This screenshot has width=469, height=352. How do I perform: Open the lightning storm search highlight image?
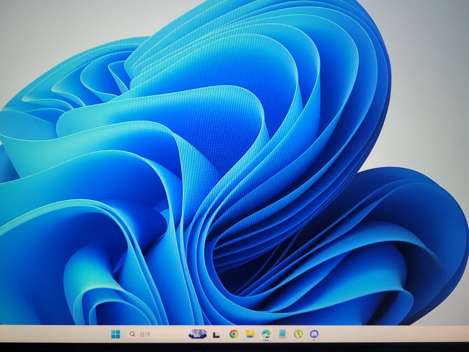click(198, 334)
